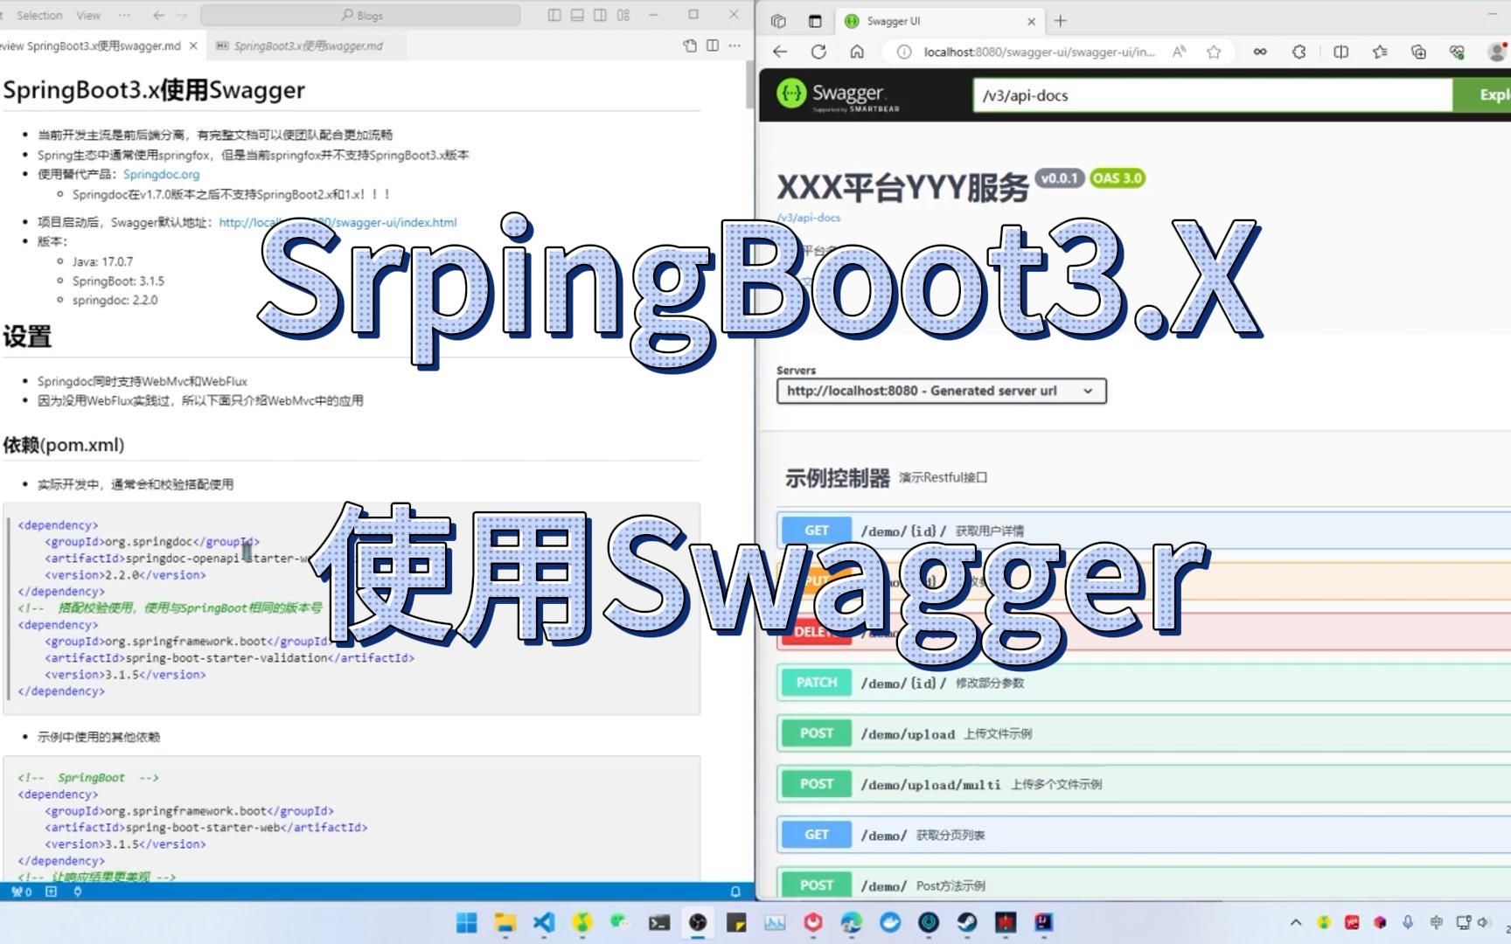
Task: Toggle bottom panel in VS Code title bar
Action: pos(577,15)
